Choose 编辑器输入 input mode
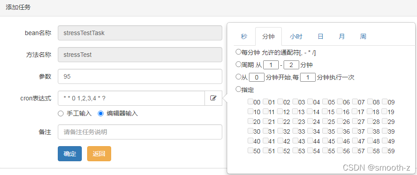This screenshot has width=417, height=175. coord(100,114)
